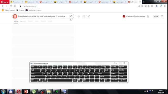This screenshot has height=94, width=168.
Task: Click the Bksp key on the on-screen keyboard
Action: (x=106, y=67)
